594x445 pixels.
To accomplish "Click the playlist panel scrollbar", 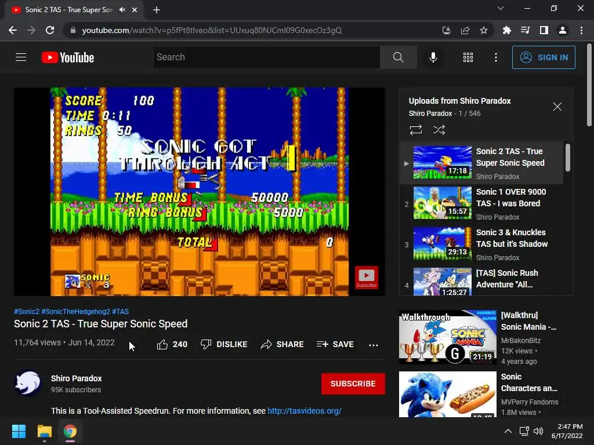I will (x=567, y=158).
